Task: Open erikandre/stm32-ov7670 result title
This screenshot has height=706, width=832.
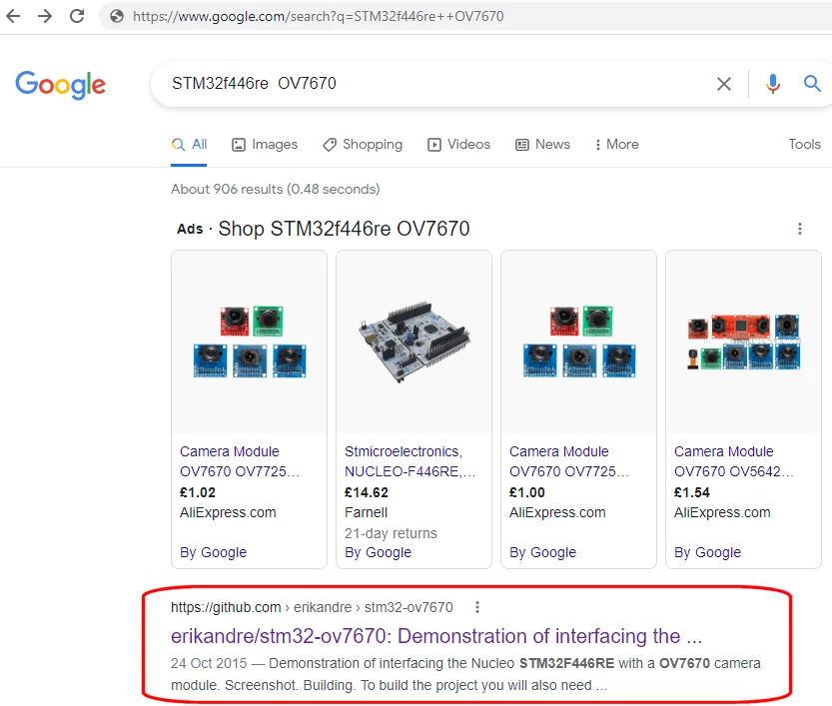Action: 436,636
